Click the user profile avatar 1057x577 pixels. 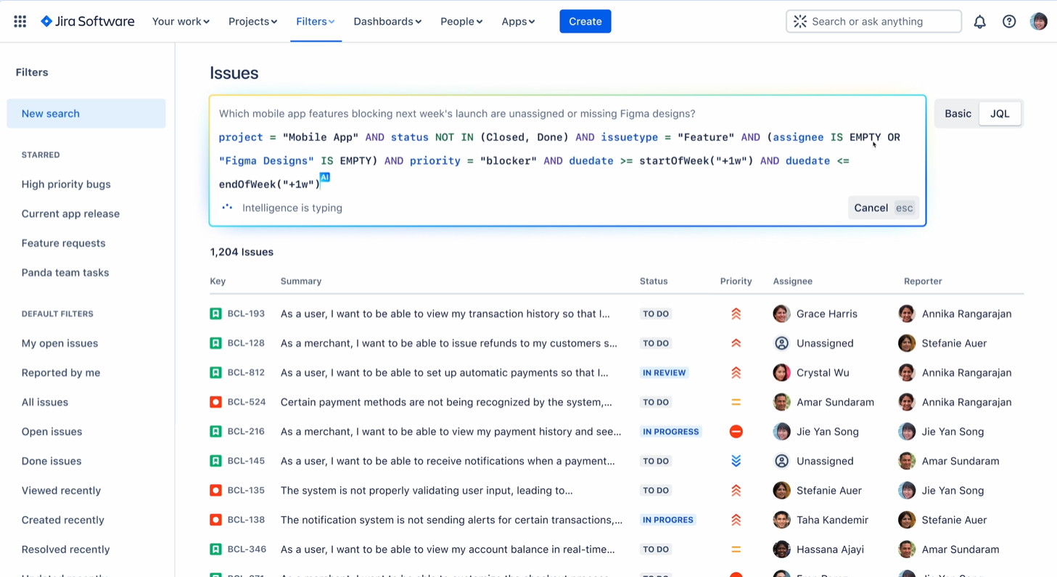pos(1039,22)
